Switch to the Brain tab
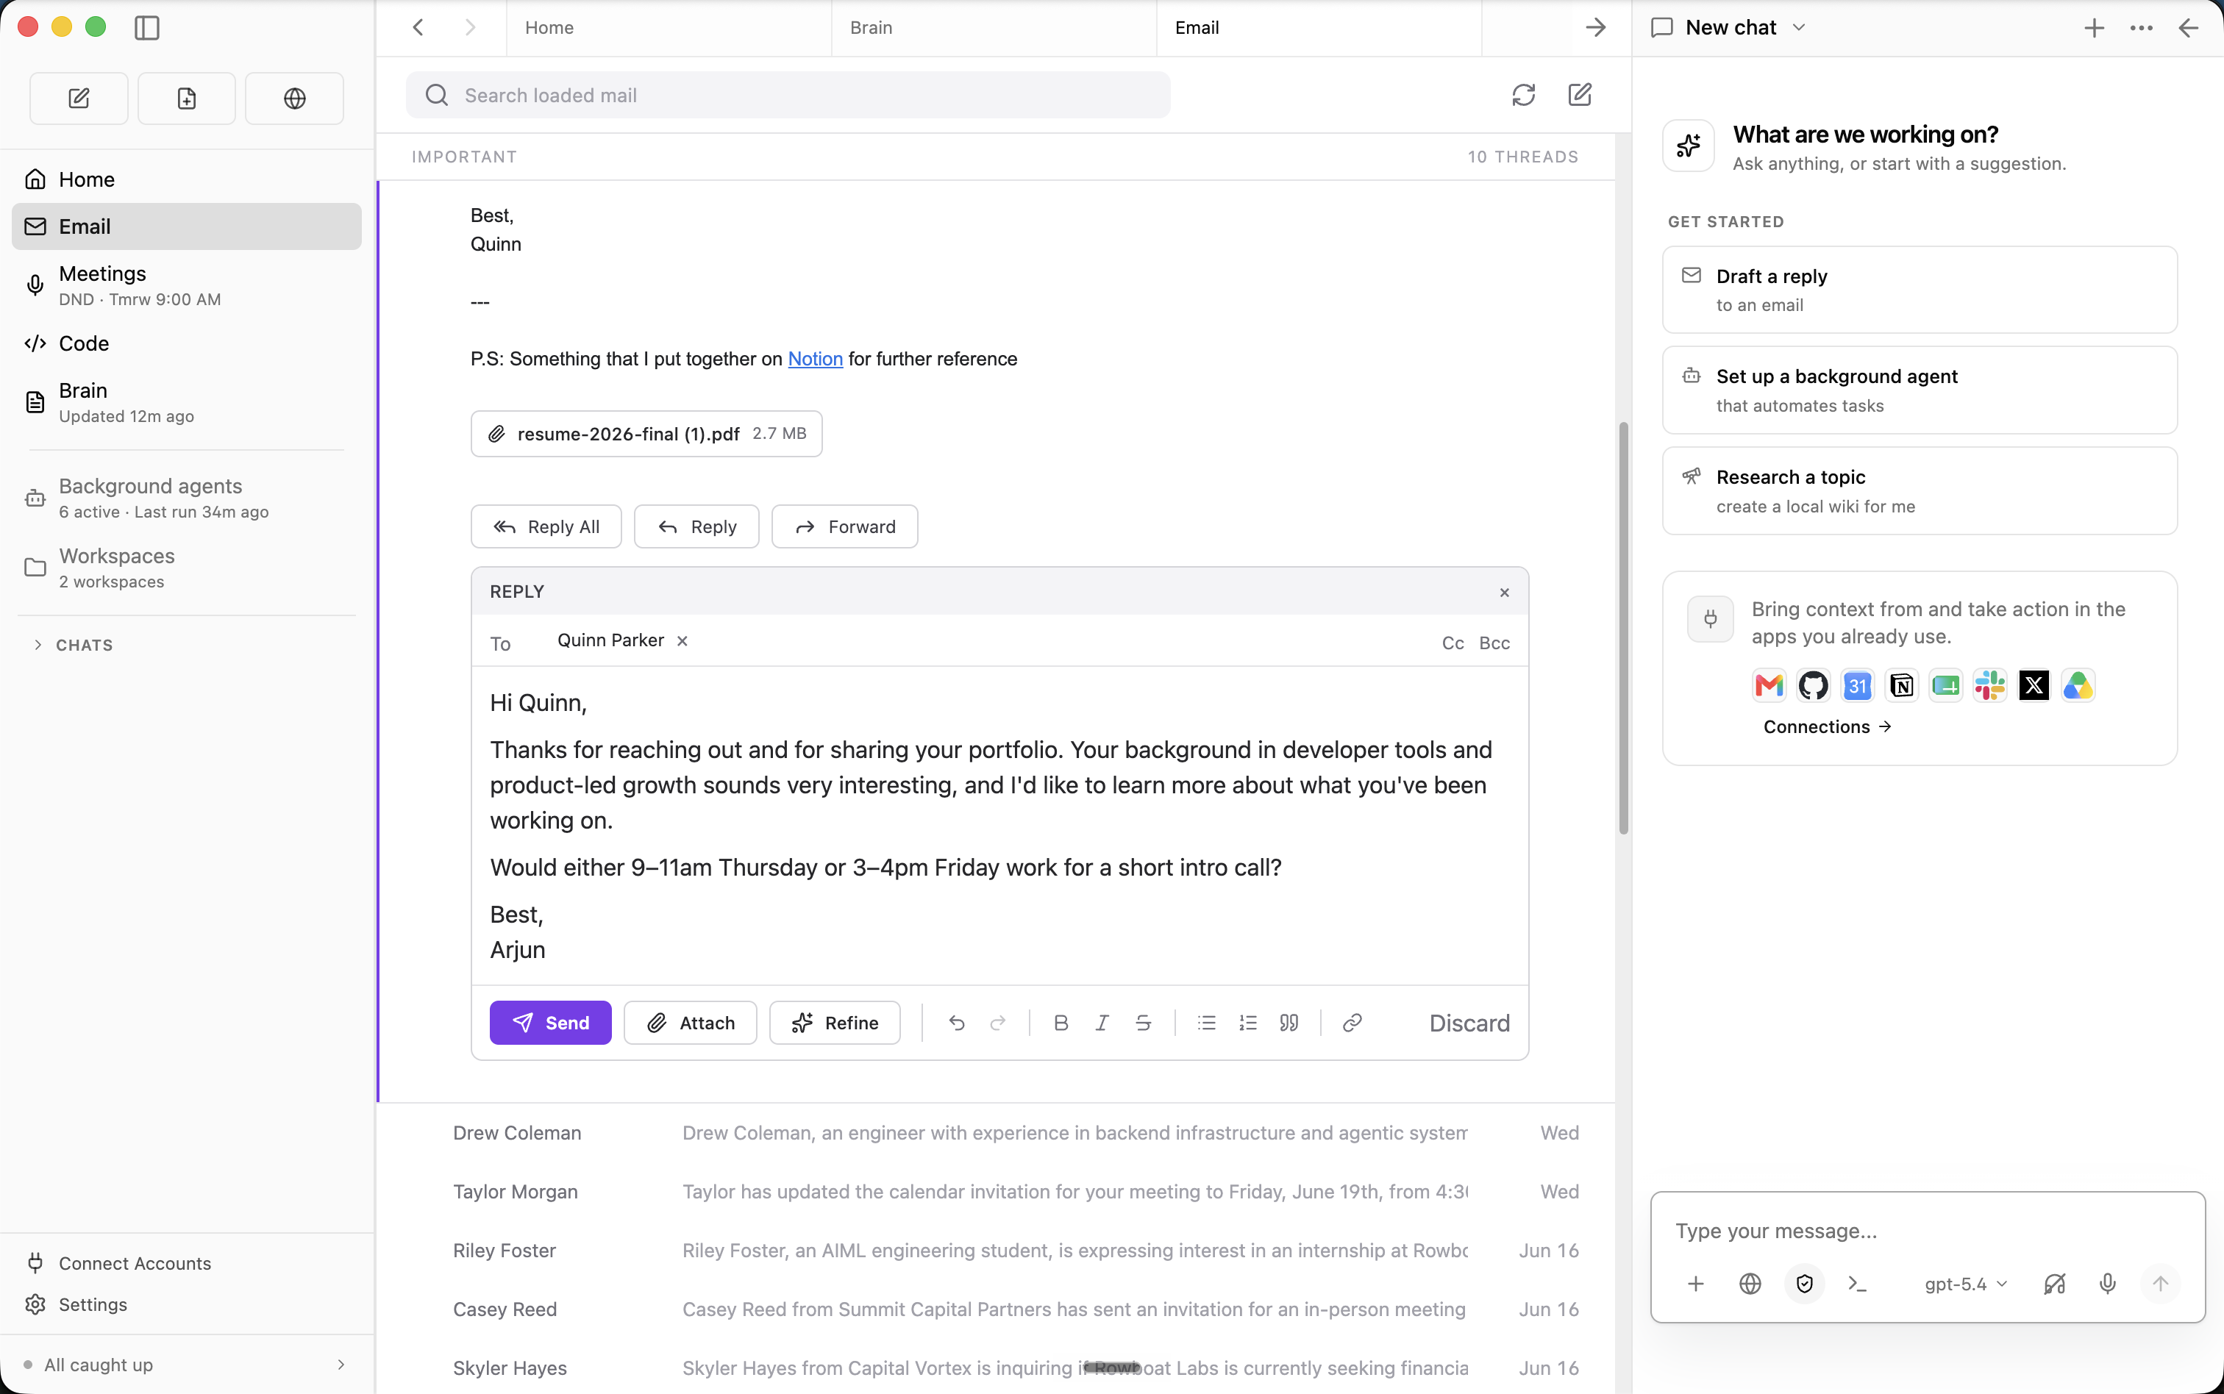Screen dimensions: 2224x1394 pos(993,28)
